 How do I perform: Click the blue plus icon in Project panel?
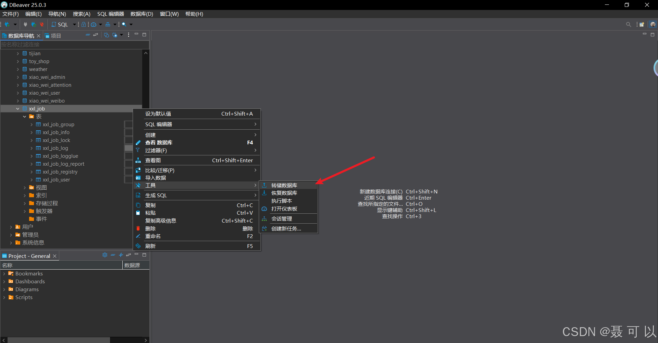[121, 255]
